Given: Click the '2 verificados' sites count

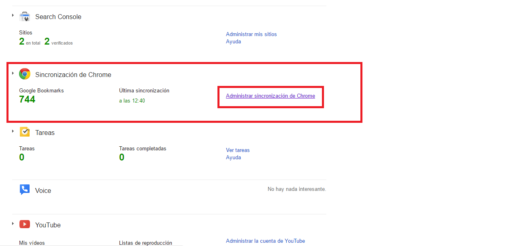Looking at the screenshot, I should coord(59,41).
